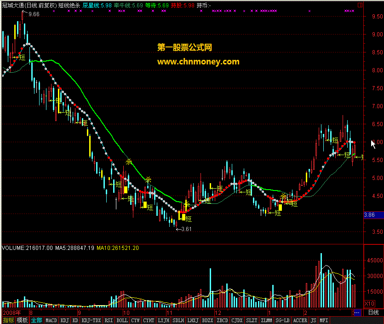This screenshot has height=324, width=384.
Task: Click the 牵牛线:5.69 readout
Action: pyautogui.click(x=128, y=6)
